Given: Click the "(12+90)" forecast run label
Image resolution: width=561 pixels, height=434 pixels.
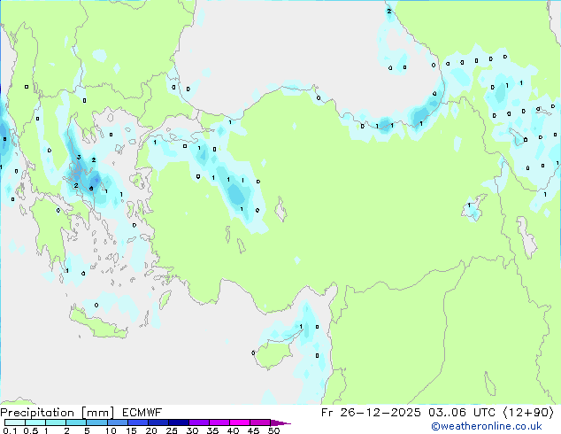Looking at the screenshot, I should tap(528, 413).
